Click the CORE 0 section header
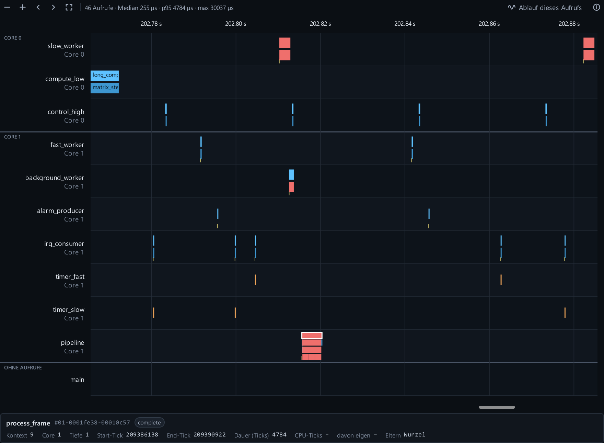This screenshot has width=604, height=443. (13, 38)
